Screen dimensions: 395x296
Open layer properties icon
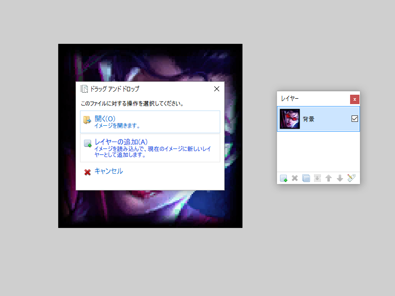[x=351, y=178]
